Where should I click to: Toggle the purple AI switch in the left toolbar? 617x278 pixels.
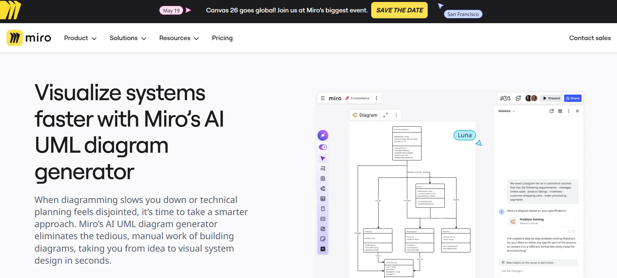323,147
